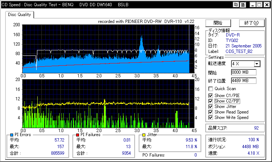Click the disc ID TYG02
Image resolution: width=272 pixels, height=162 pixels.
(232, 40)
